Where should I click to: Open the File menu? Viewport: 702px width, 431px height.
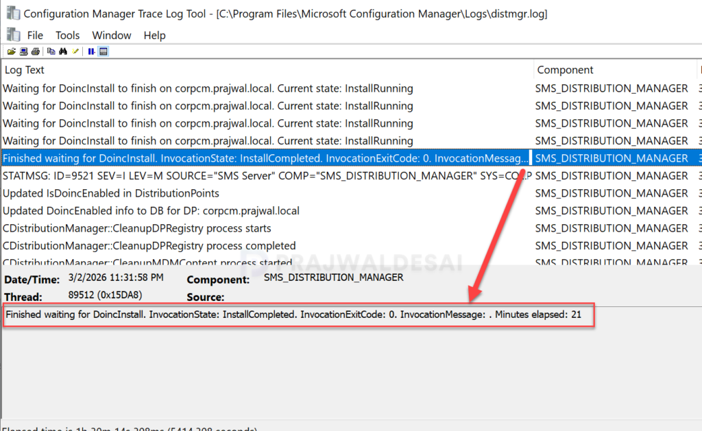[x=35, y=36]
